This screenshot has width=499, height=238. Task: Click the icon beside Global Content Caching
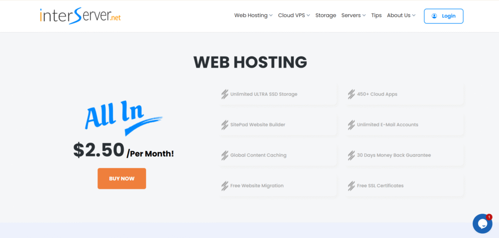[225, 155]
